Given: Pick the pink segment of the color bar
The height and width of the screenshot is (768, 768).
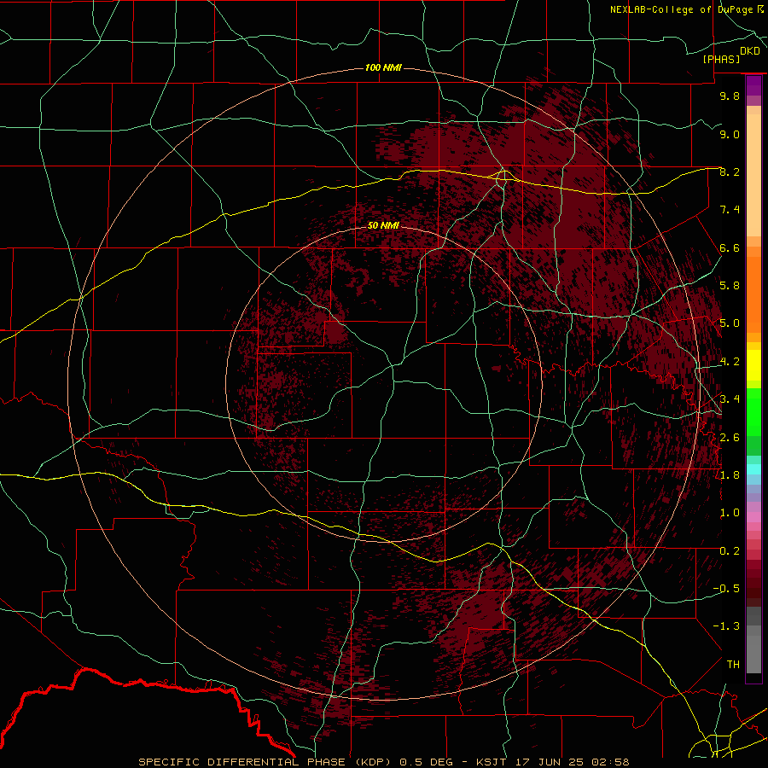Looking at the screenshot, I should coord(753,517).
